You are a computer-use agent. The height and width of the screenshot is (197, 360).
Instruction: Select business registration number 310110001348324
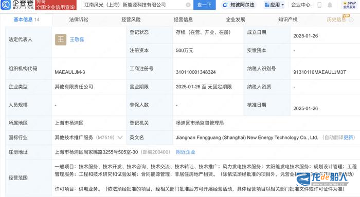(196, 72)
